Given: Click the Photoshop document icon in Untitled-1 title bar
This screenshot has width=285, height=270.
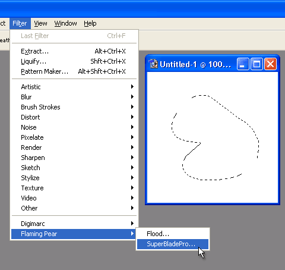Looking at the screenshot, I should point(153,64).
